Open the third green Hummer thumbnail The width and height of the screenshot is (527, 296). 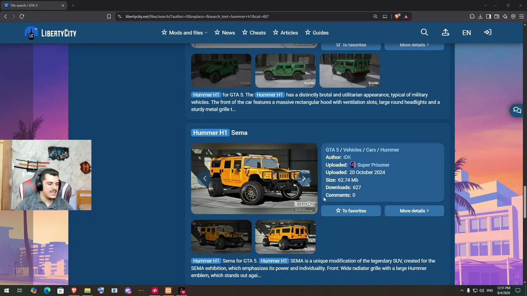click(x=350, y=71)
